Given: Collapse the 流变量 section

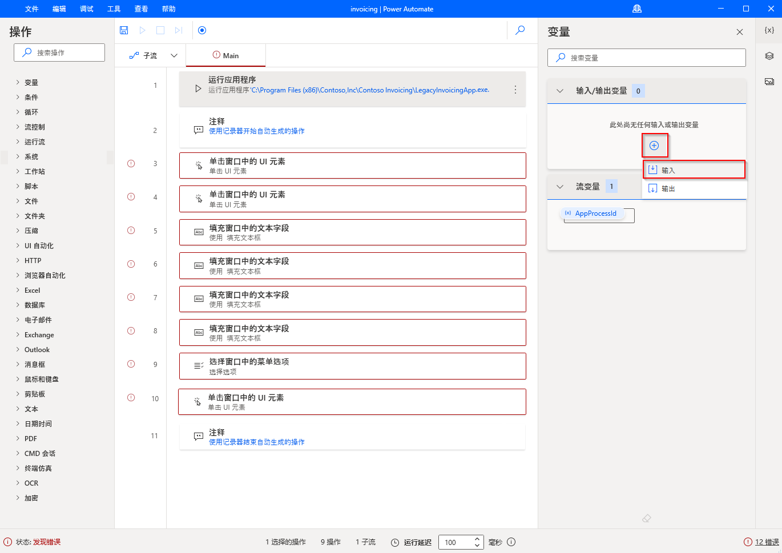Looking at the screenshot, I should click(560, 187).
